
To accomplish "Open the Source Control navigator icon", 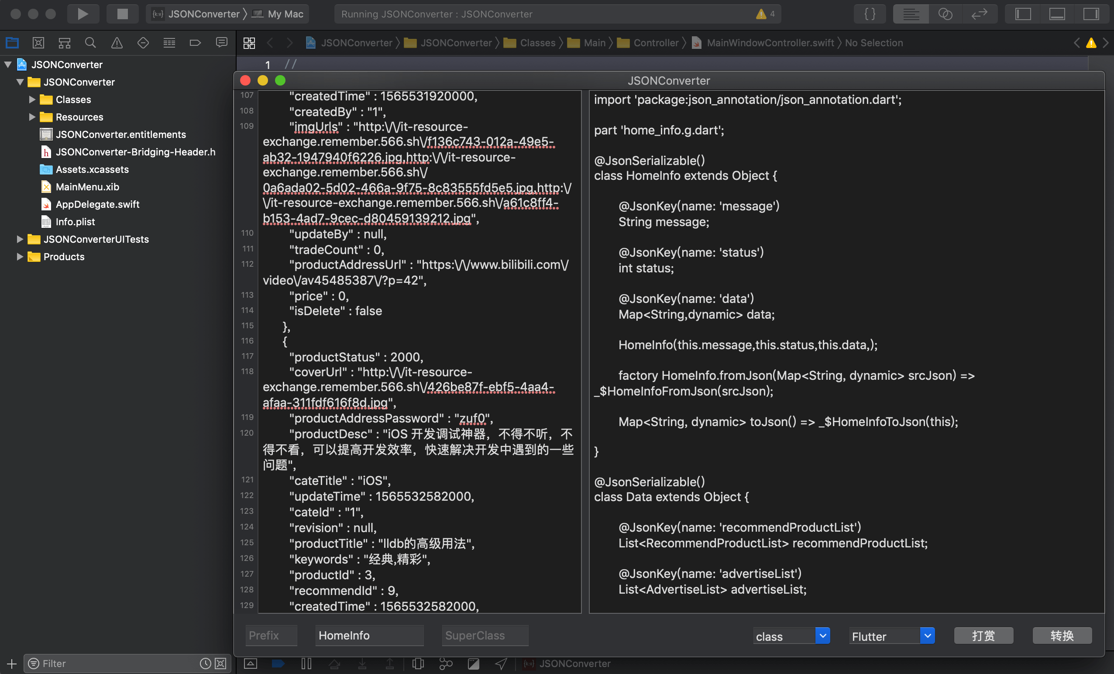I will point(38,43).
